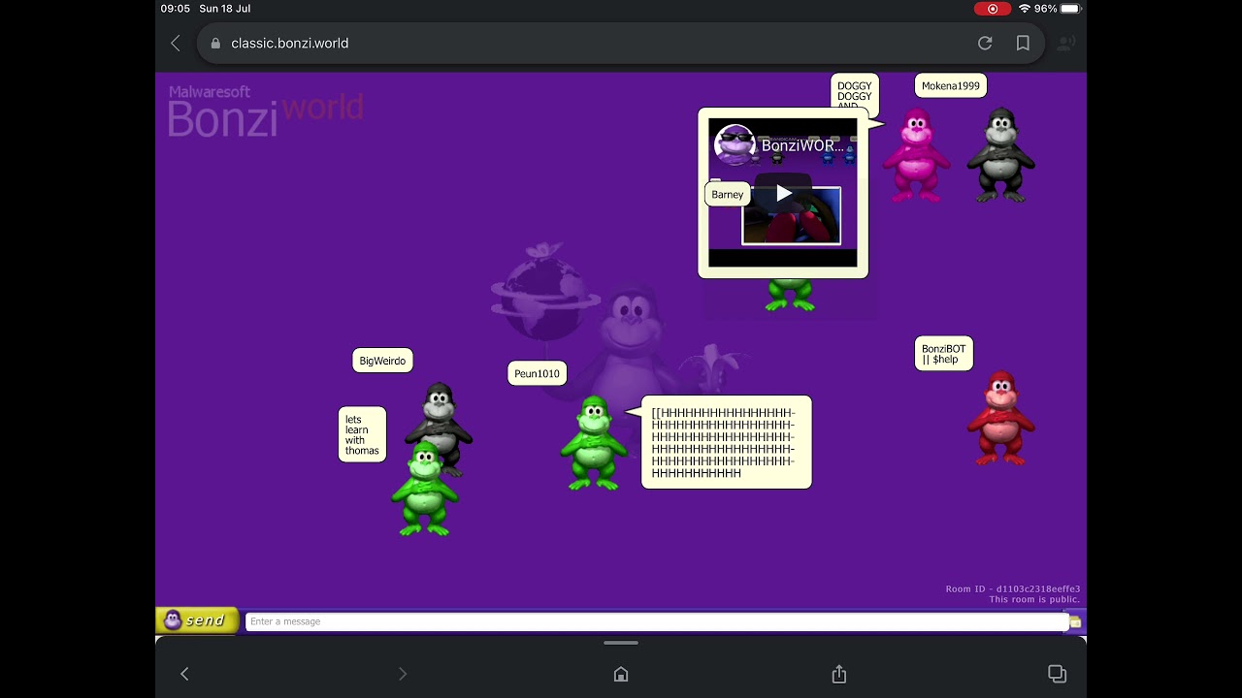Click the Barney name tag
This screenshot has height=698, width=1242.
click(x=727, y=194)
